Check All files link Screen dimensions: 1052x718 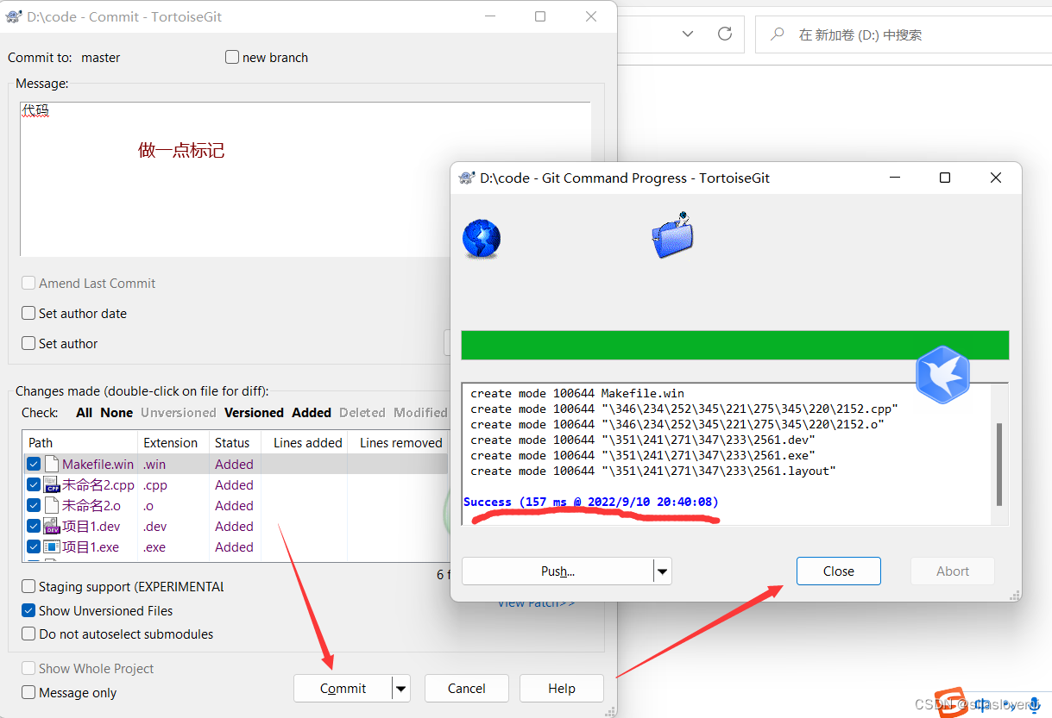[x=84, y=413]
